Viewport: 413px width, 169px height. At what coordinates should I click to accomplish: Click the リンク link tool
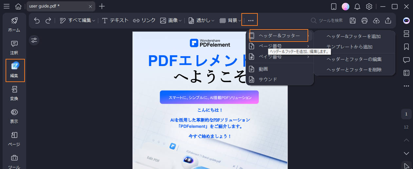[144, 20]
